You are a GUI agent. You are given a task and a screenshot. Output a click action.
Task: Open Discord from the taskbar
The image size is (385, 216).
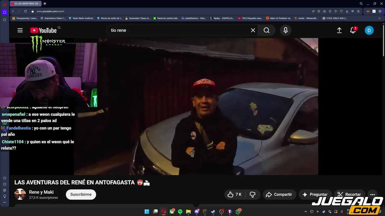coord(197,211)
